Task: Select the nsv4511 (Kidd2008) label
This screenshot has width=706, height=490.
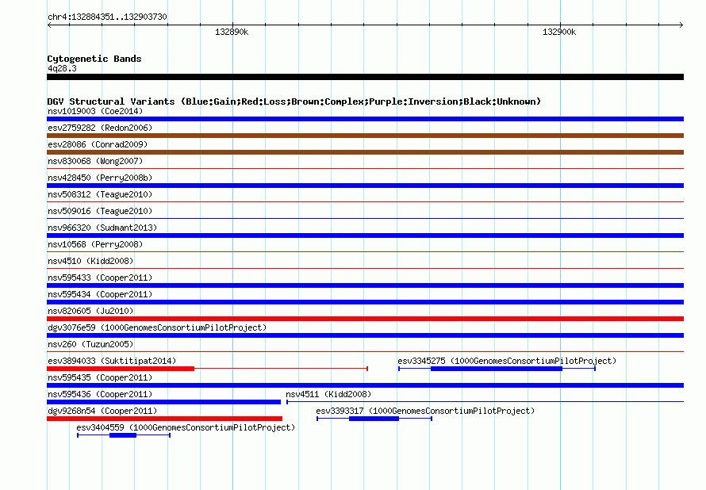Action: [x=328, y=394]
